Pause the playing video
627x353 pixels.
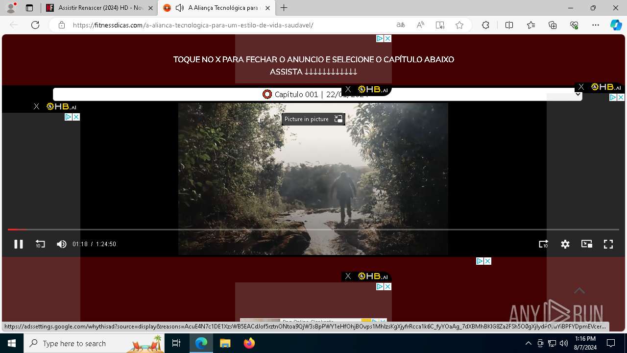[x=19, y=244]
